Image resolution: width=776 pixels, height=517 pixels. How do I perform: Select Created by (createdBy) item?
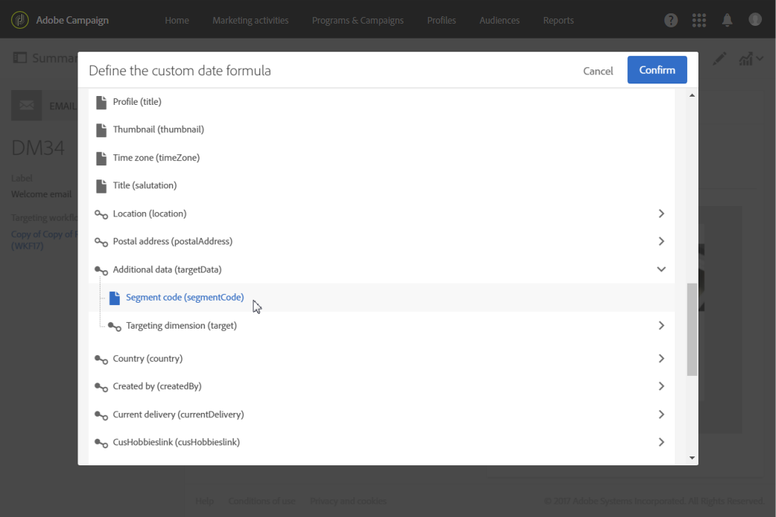tap(157, 386)
